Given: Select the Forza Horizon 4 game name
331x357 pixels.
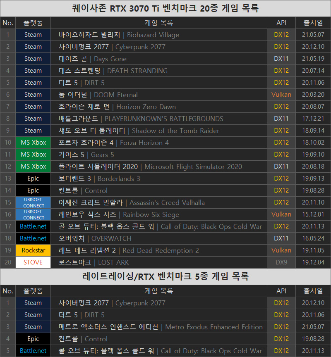Looking at the screenshot, I should 144,143.
